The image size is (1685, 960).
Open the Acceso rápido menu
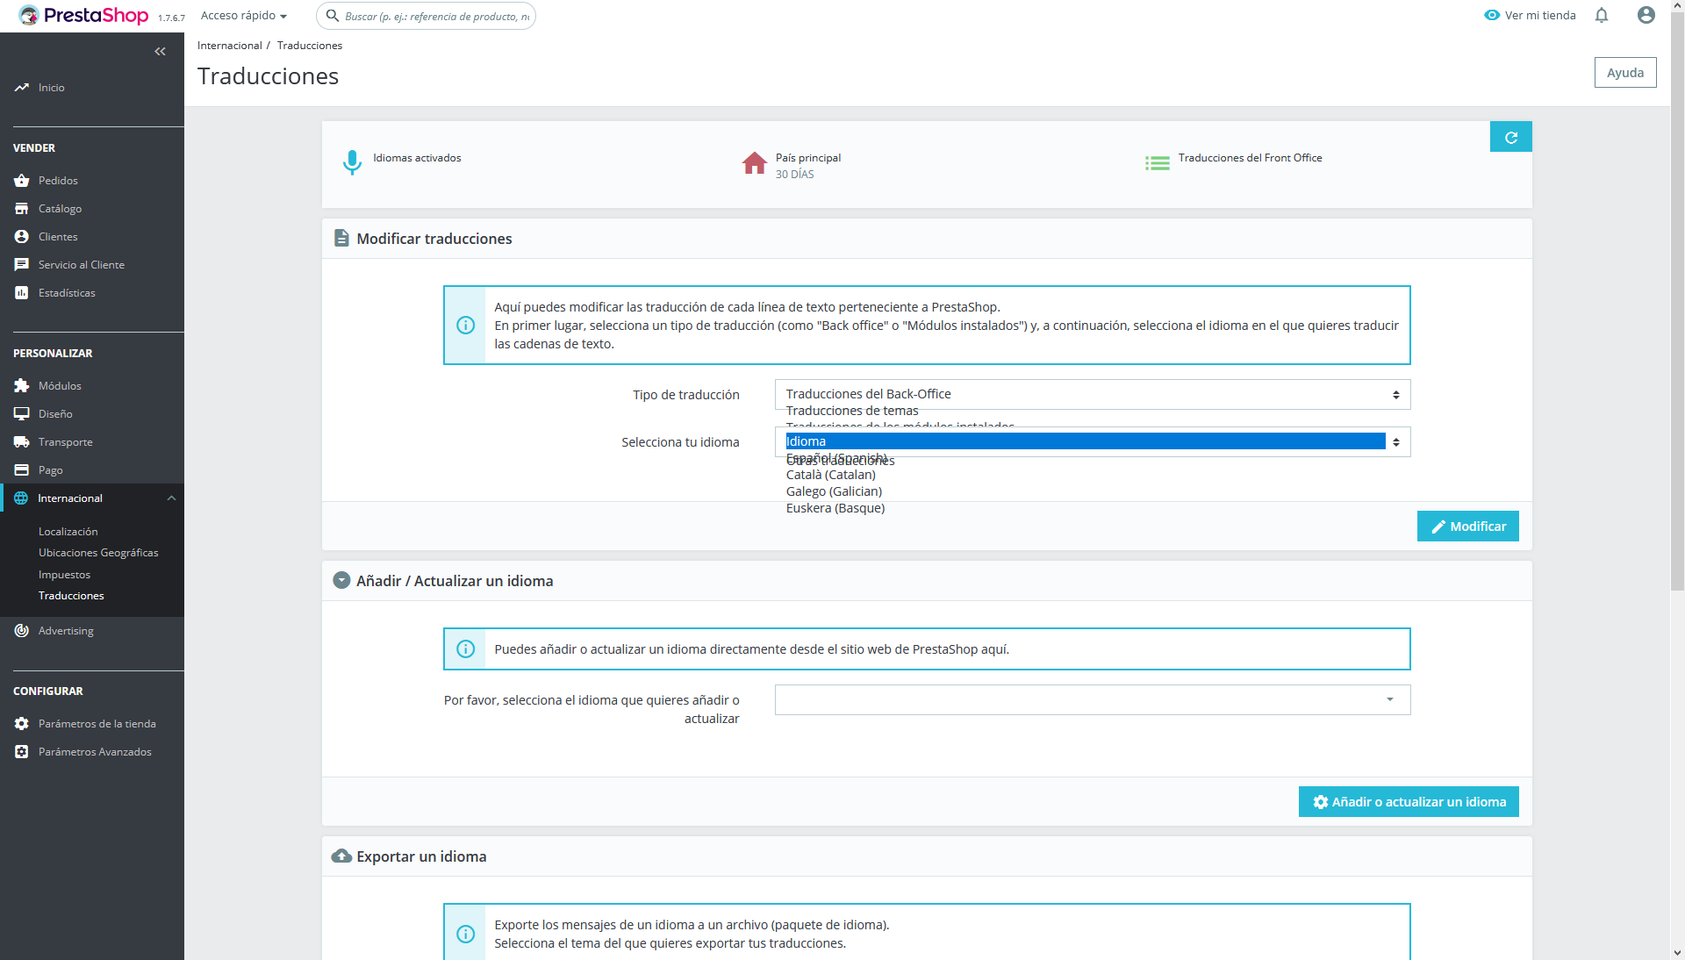tap(243, 16)
